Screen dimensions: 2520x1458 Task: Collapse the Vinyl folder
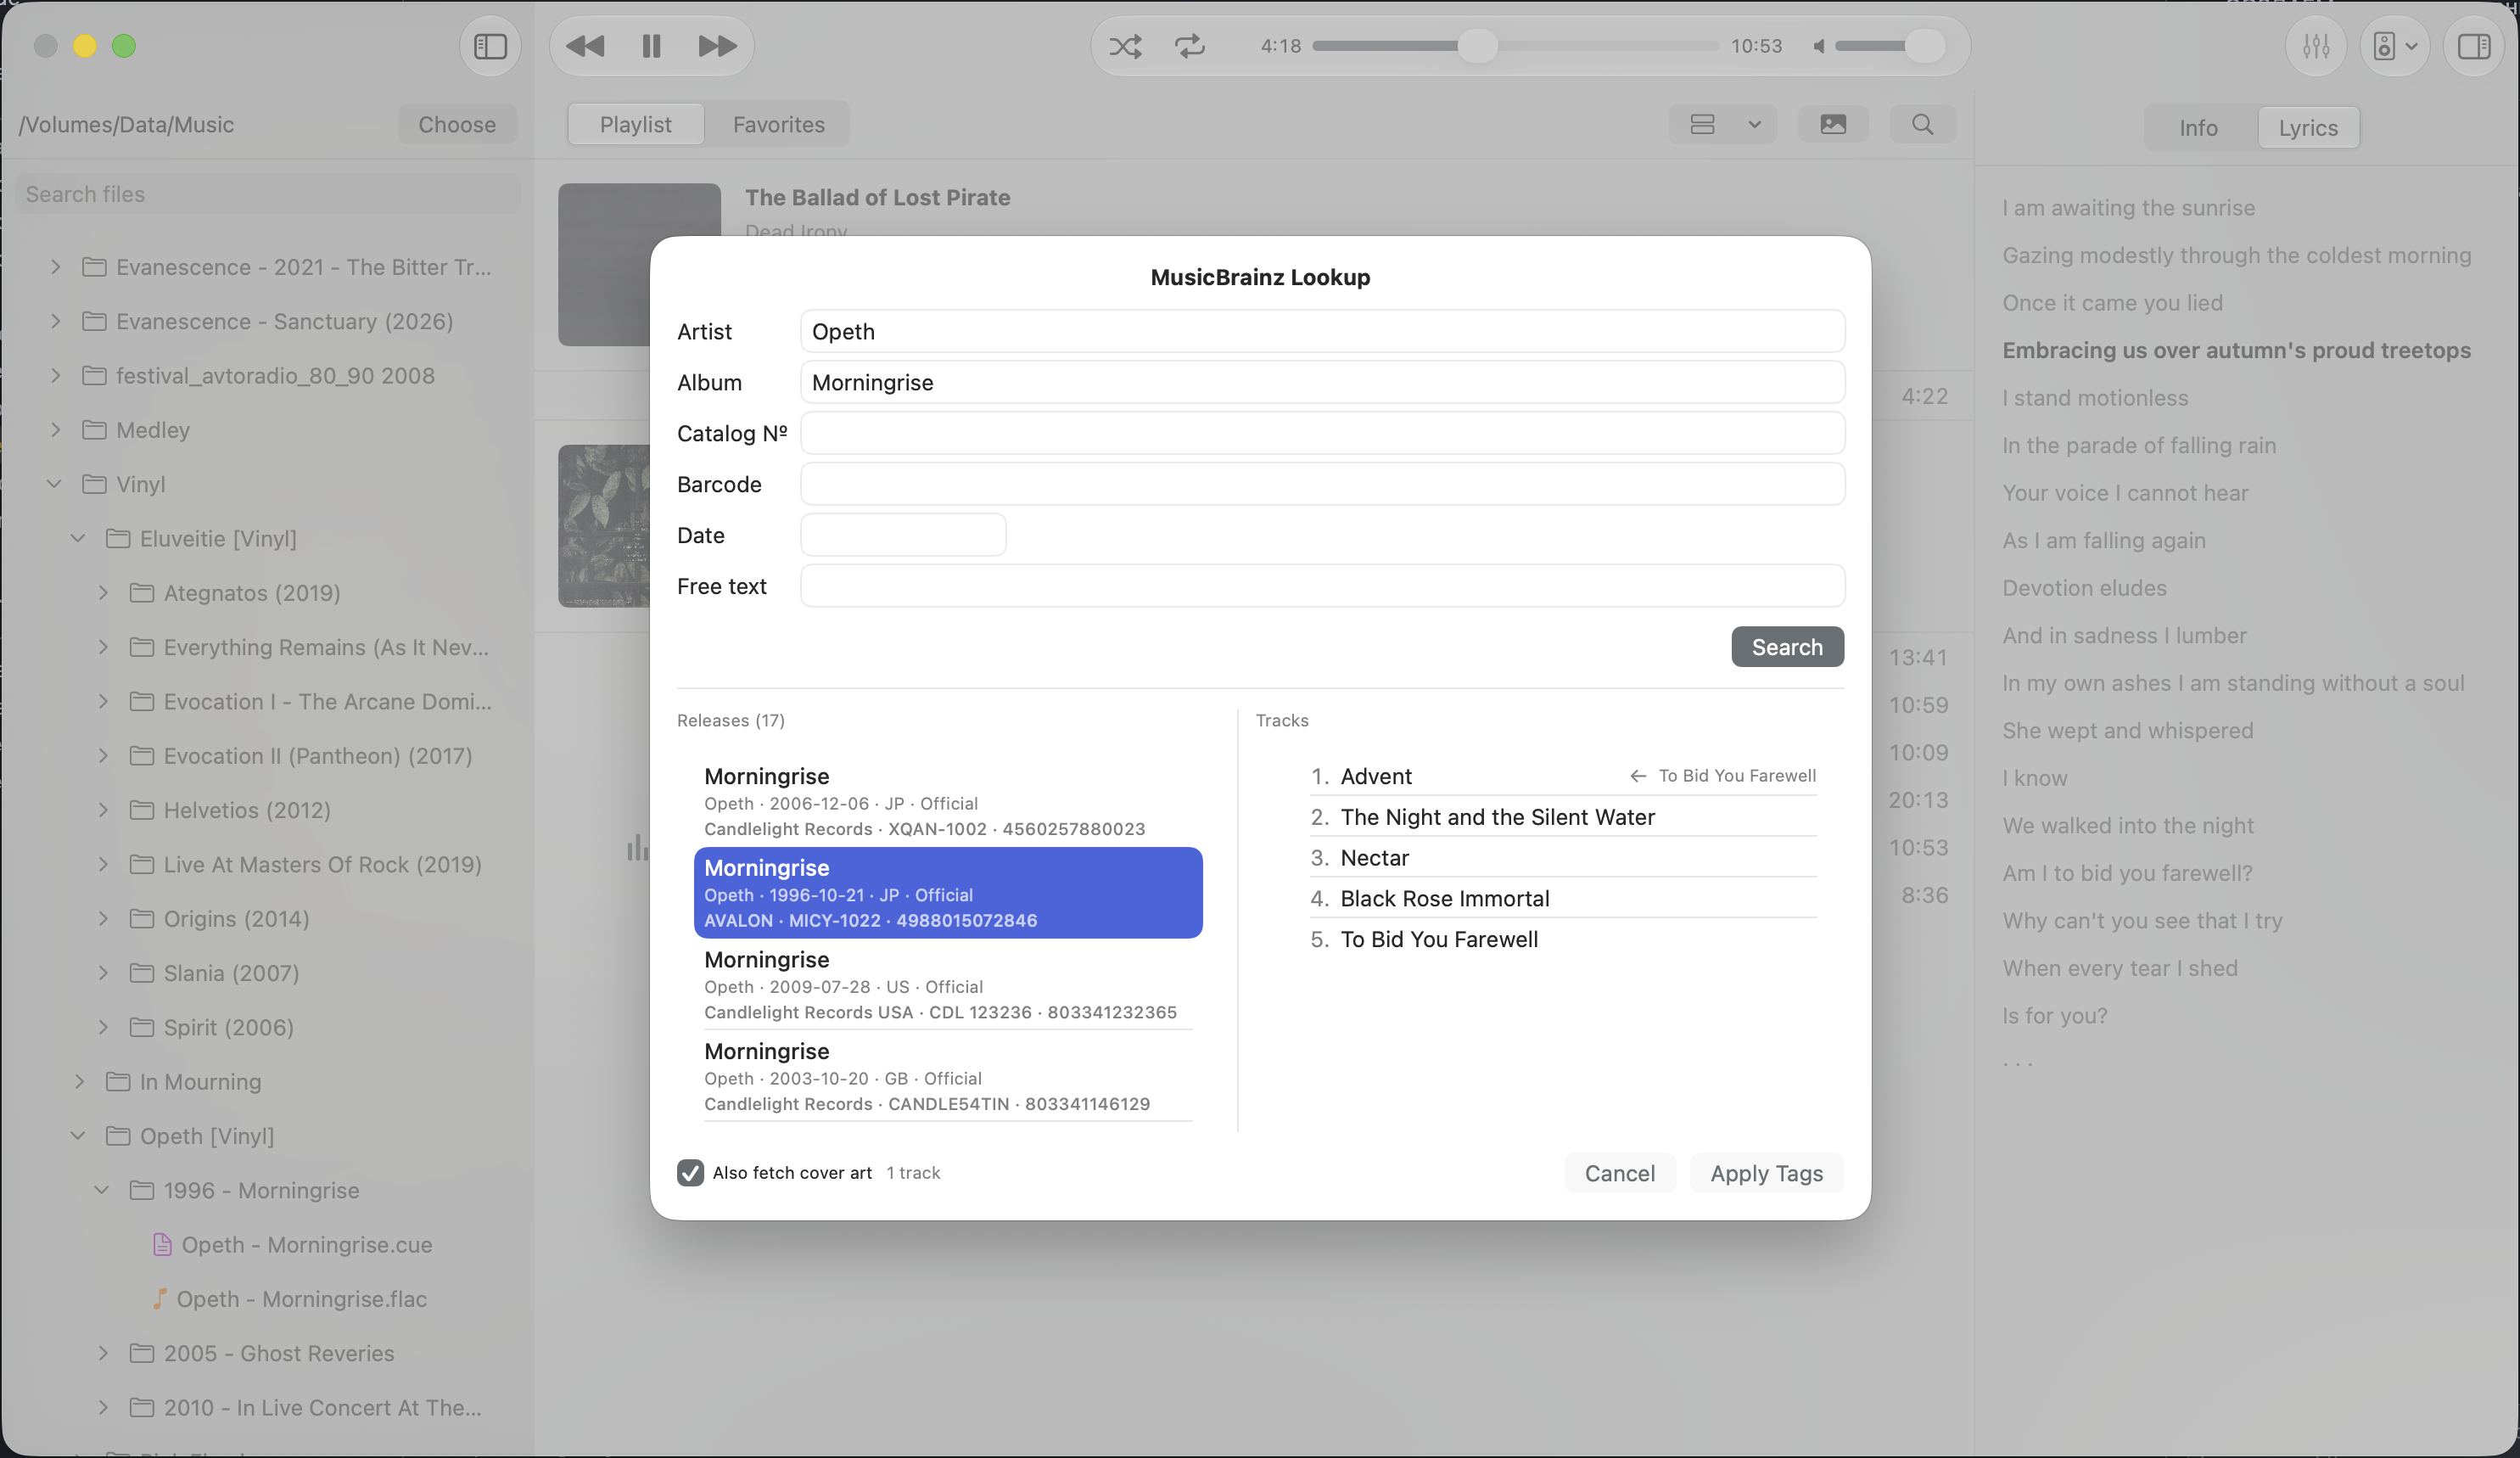[55, 484]
